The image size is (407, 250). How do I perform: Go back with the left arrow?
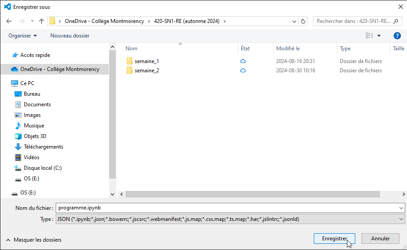pos(9,21)
